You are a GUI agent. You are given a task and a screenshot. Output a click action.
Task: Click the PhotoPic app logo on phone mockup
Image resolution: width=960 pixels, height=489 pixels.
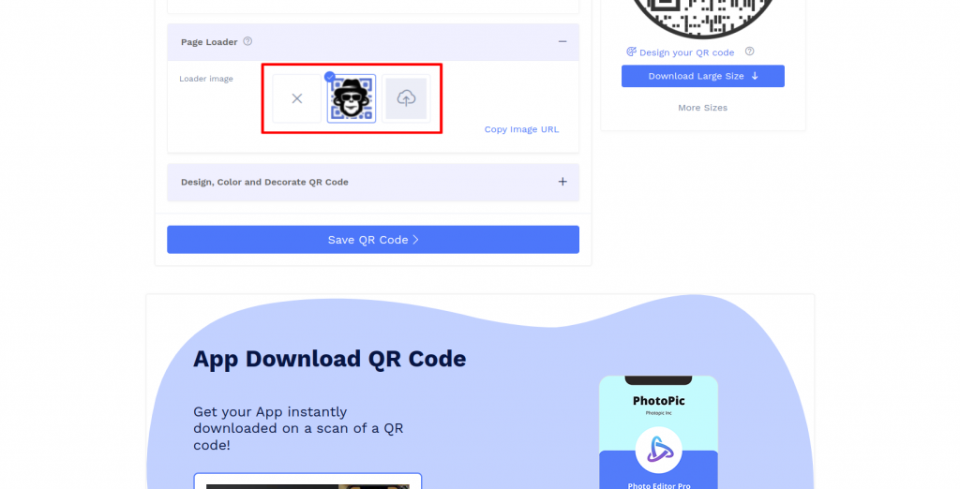pyautogui.click(x=659, y=451)
